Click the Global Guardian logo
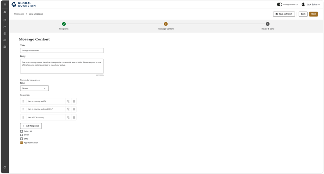This screenshot has height=174, width=324. coord(24,4)
